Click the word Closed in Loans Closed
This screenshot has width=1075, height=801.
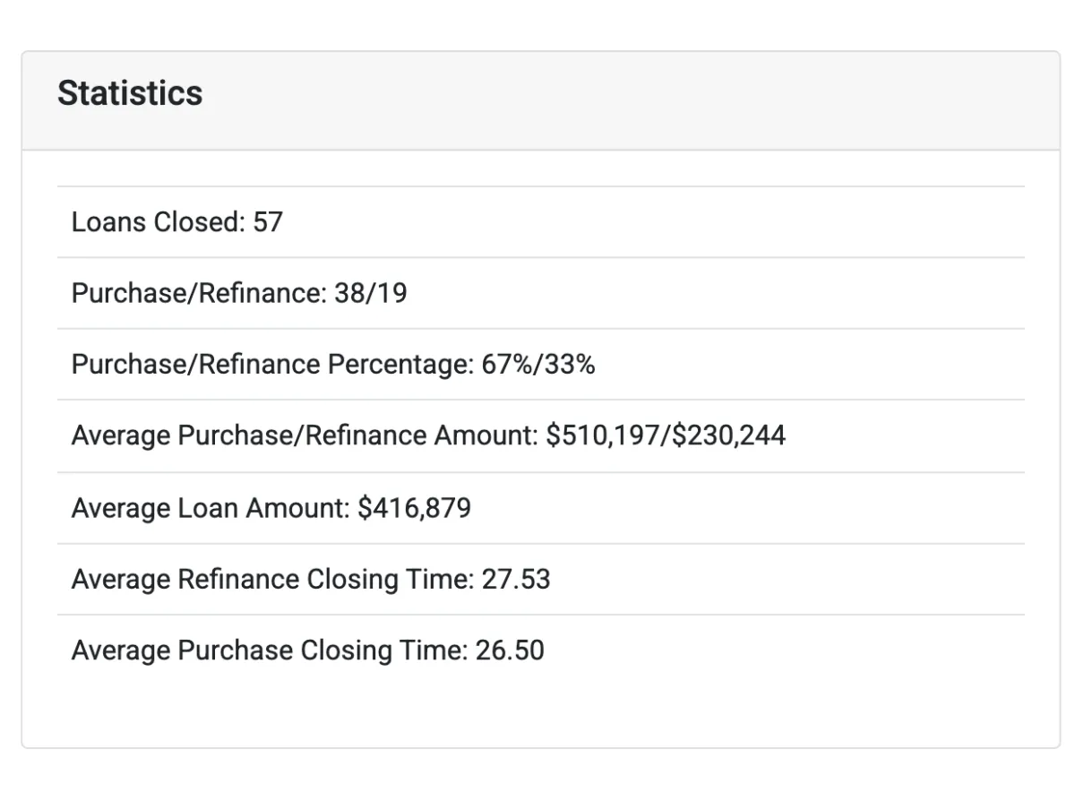coord(199,222)
